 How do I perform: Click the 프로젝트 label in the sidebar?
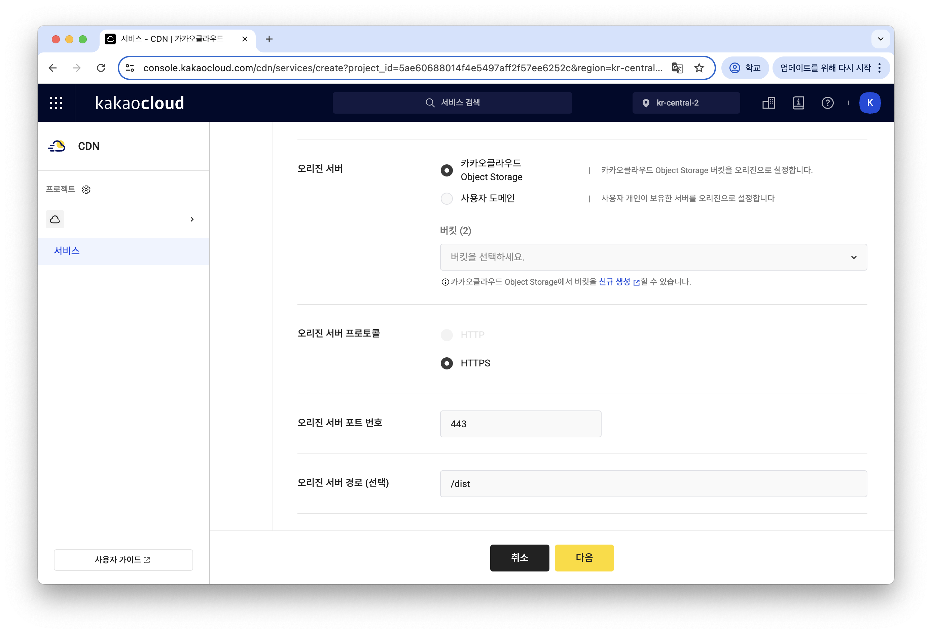coord(60,189)
